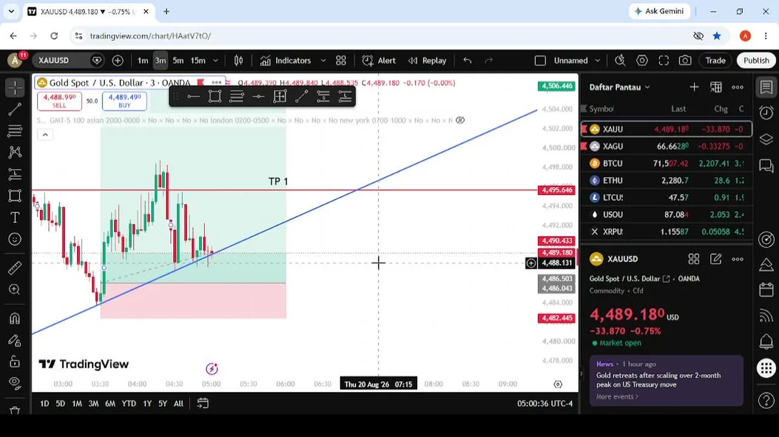The image size is (779, 437).
Task: Add a compare symbol with plus icon
Action: click(118, 60)
